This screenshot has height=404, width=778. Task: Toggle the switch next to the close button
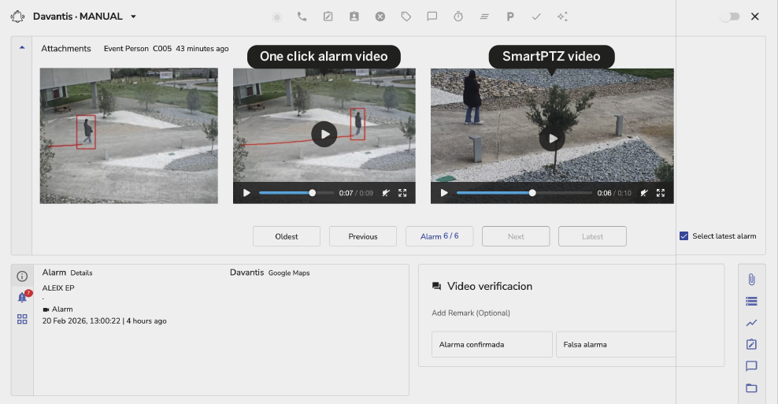[730, 17]
